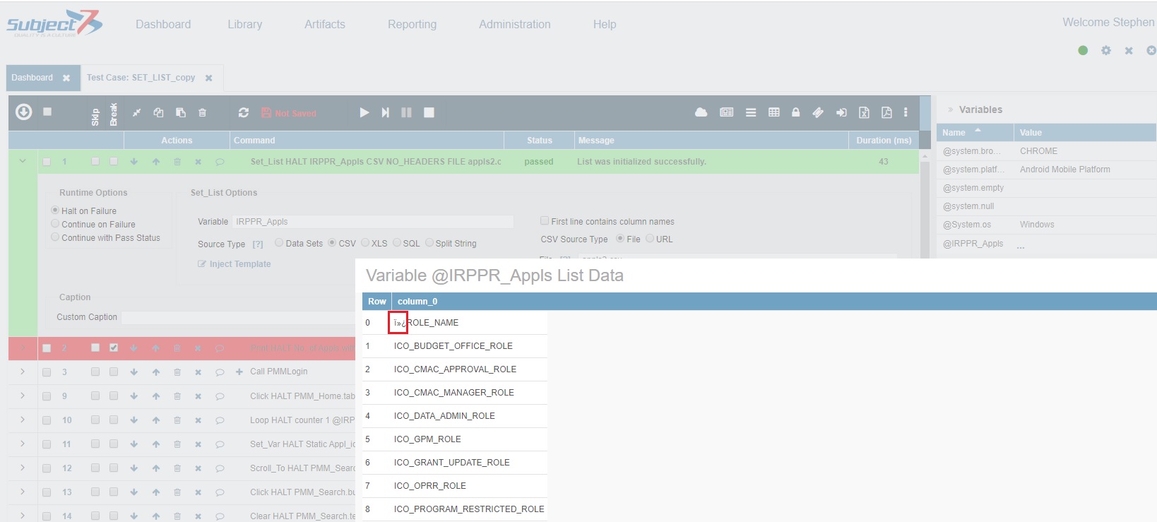Collapse step 1 details with chevron

(23, 161)
